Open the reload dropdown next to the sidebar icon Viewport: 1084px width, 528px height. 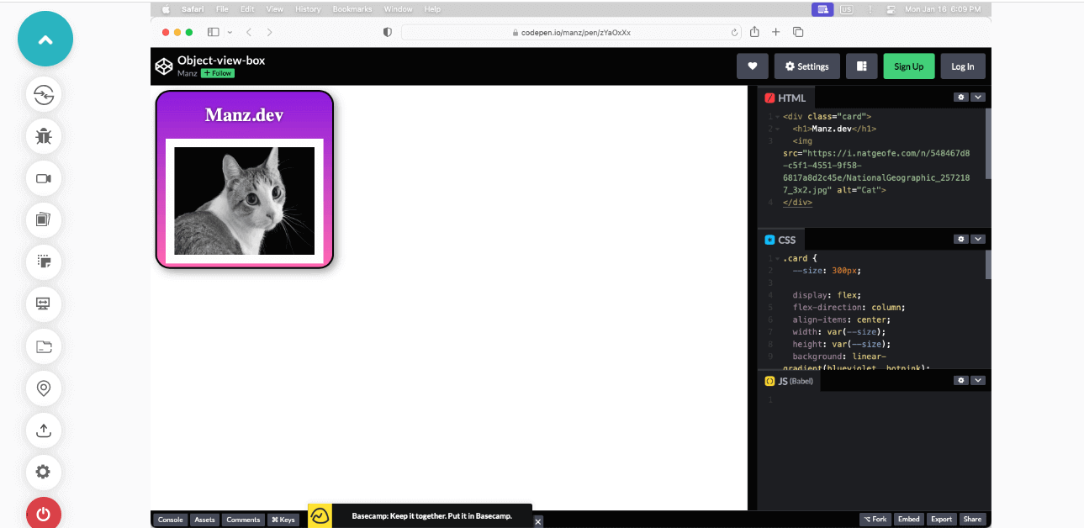(x=229, y=32)
